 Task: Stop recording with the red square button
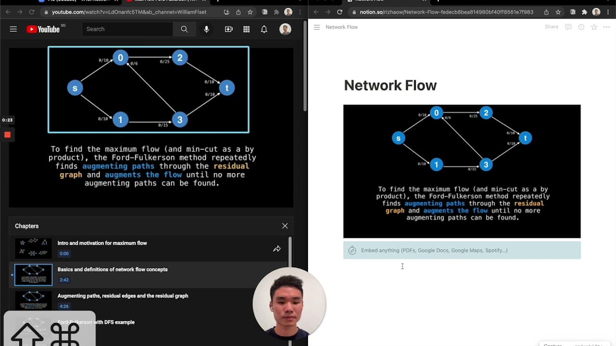tap(7, 135)
